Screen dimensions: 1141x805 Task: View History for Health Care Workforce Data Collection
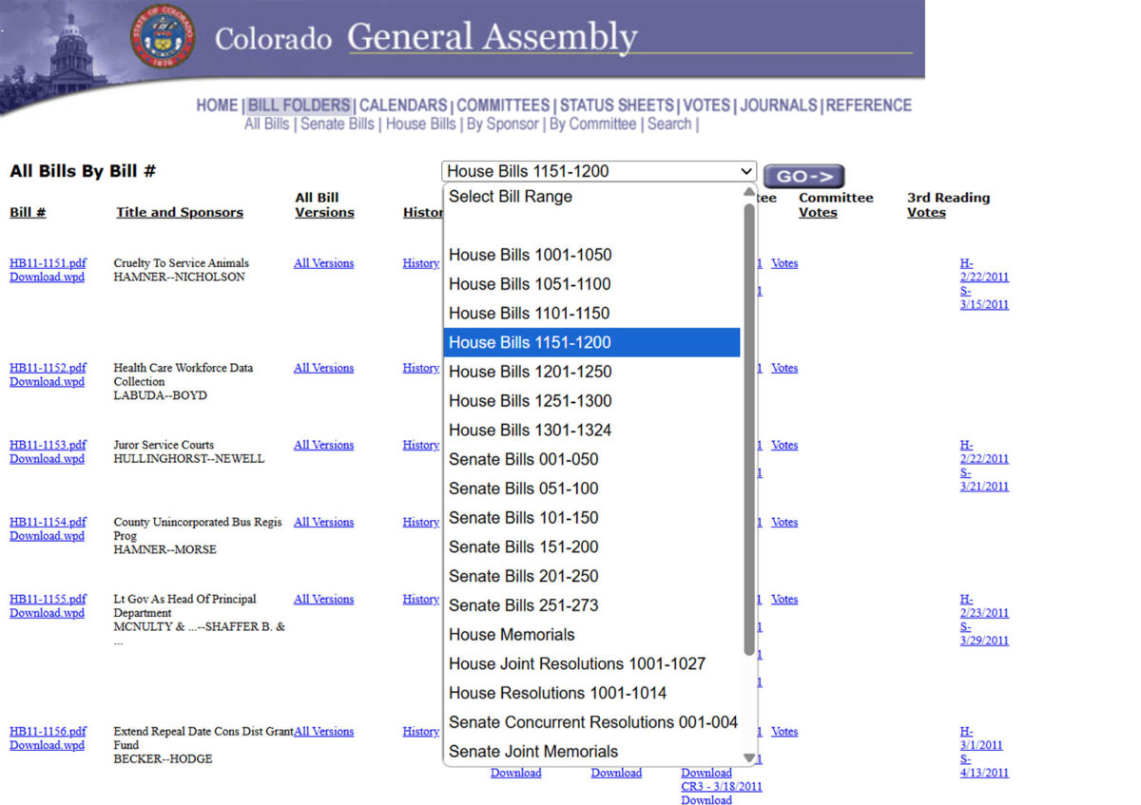point(421,368)
